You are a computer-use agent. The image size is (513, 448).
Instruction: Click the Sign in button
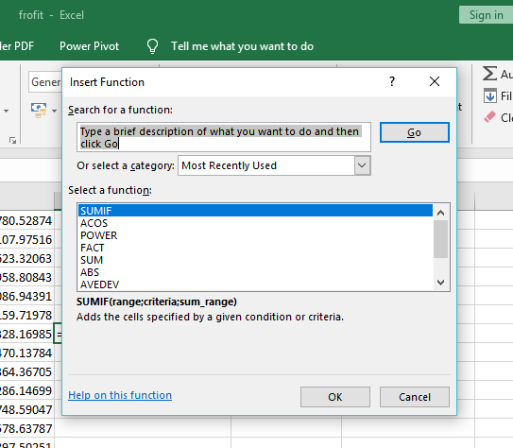point(486,15)
